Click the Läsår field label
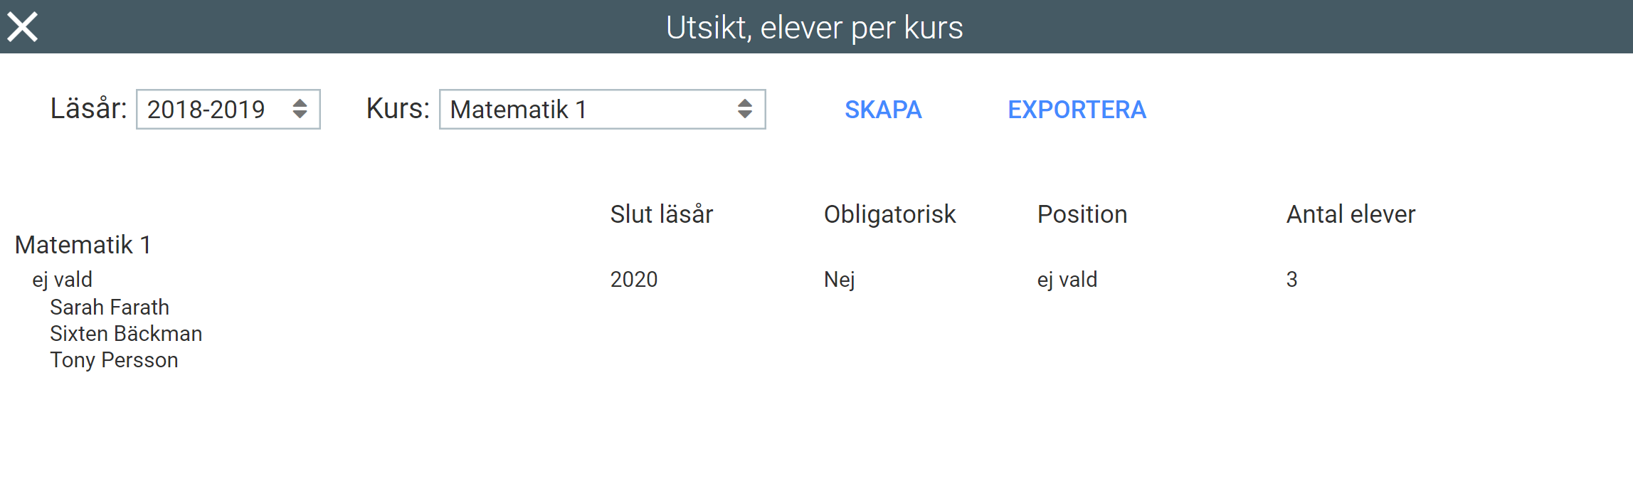This screenshot has height=484, width=1633. [88, 109]
